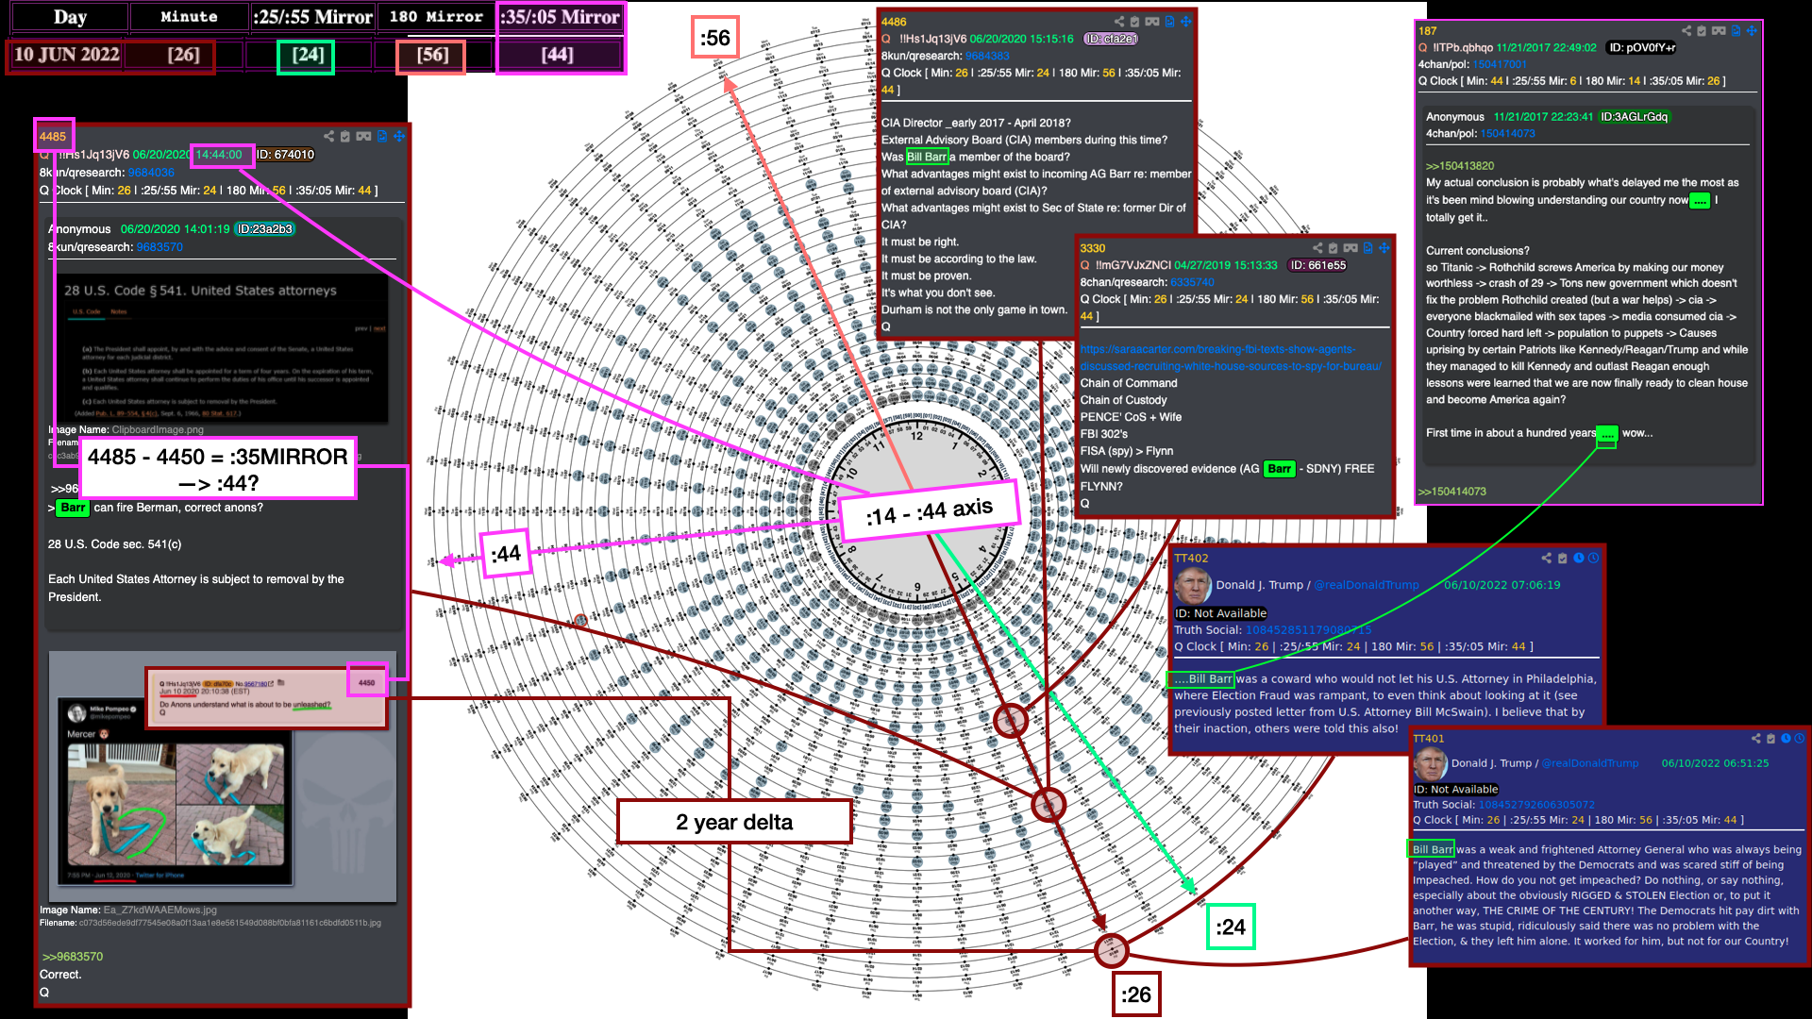Screen dimensions: 1812x1019
Task: Open 4chan/pol link 150417001
Action: [1500, 64]
